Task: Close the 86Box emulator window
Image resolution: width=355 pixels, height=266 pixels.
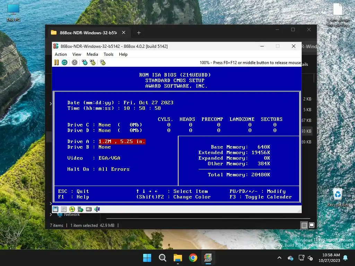Action: (x=294, y=46)
